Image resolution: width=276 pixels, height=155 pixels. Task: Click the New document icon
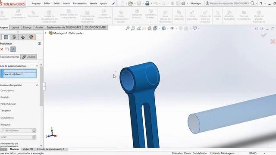(122, 3)
